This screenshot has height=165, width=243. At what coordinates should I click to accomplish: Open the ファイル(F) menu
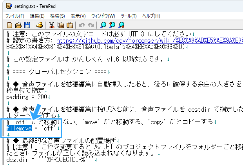[x=15, y=16]
